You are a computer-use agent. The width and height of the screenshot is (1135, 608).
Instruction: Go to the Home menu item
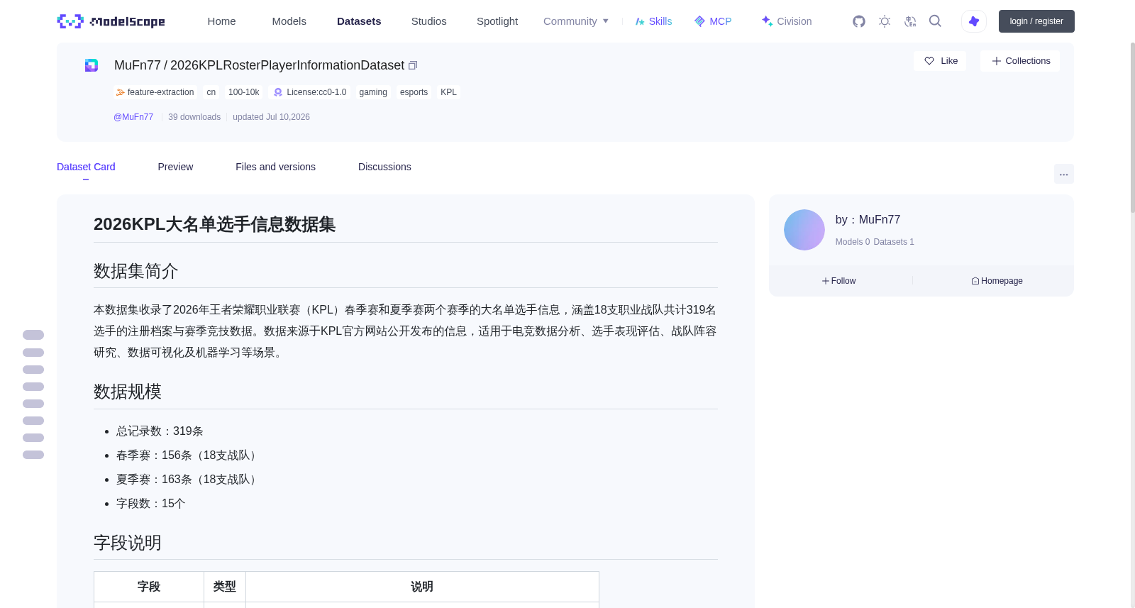point(221,21)
